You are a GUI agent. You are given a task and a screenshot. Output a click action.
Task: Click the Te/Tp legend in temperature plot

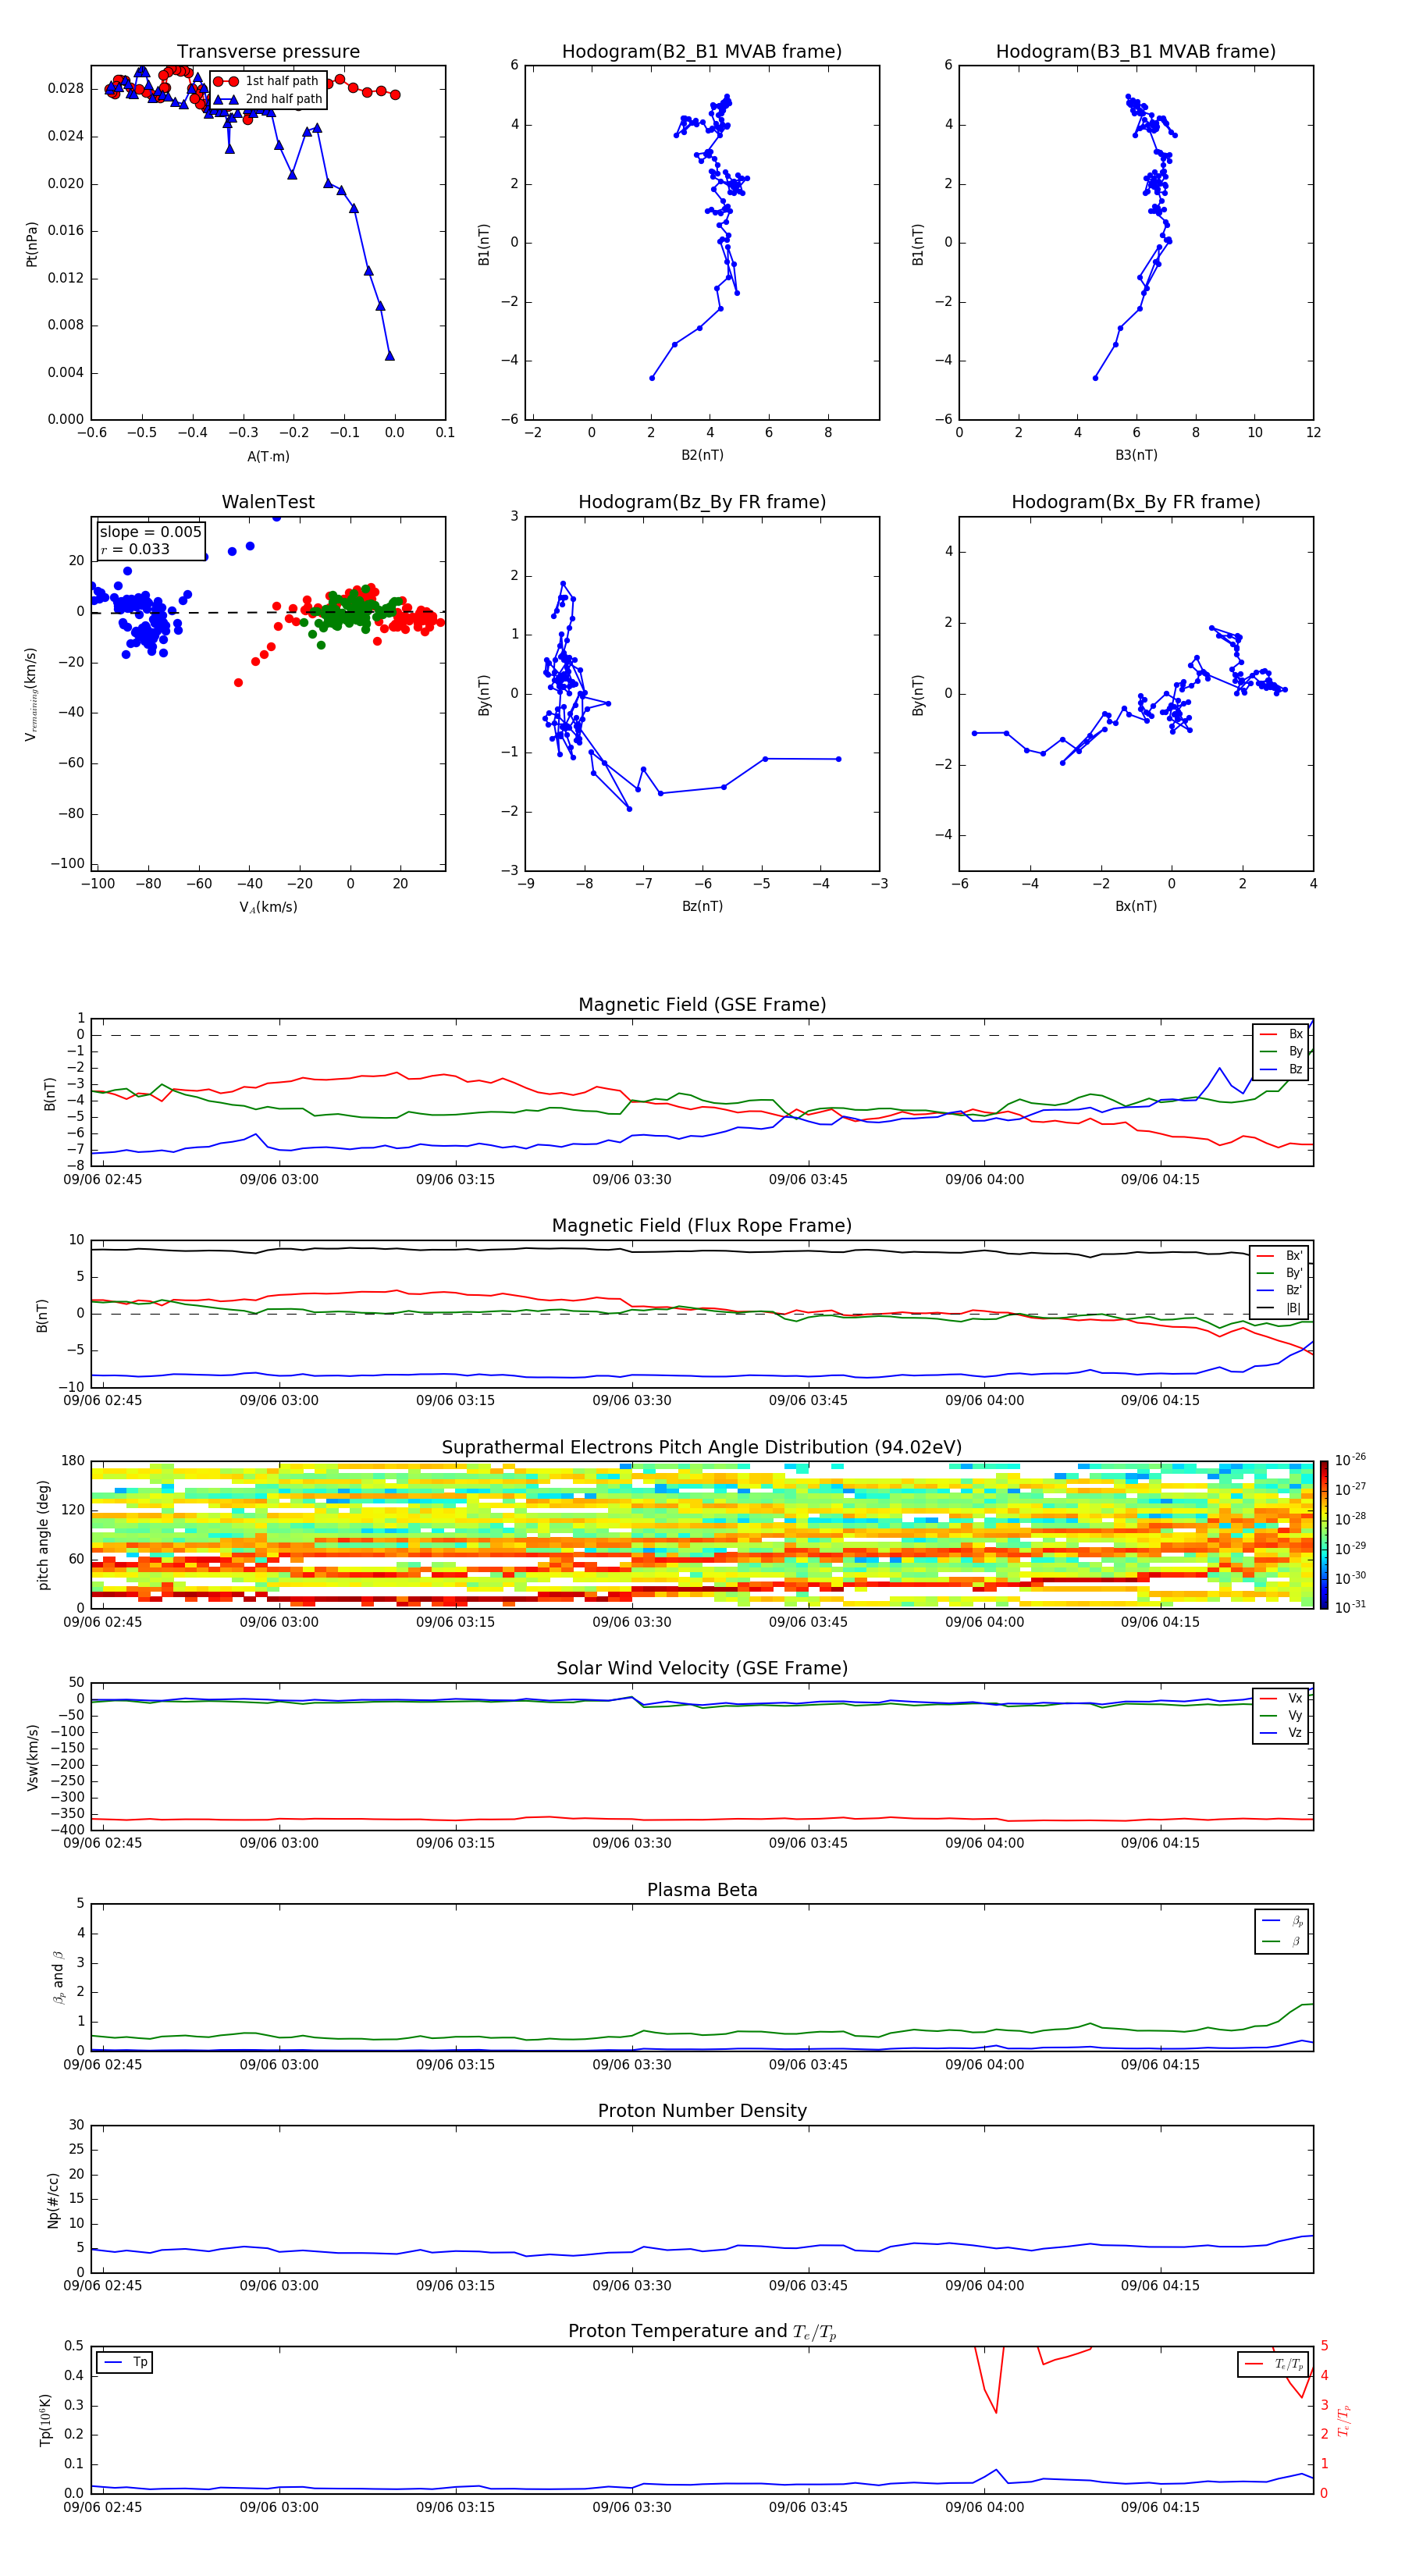click(x=1273, y=2365)
